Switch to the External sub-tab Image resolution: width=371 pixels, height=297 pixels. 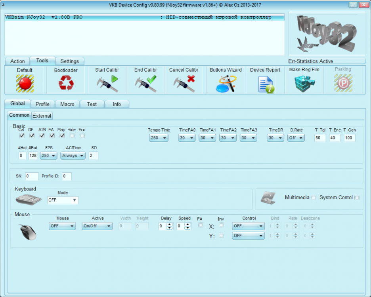42,116
